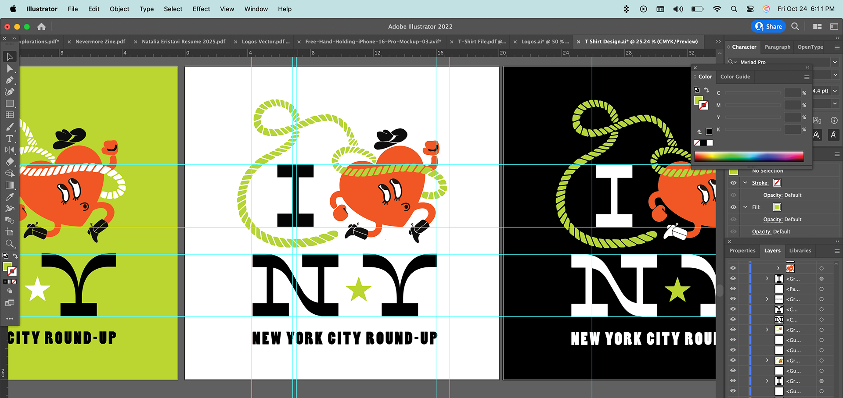Open the Arrange Documents icon
The width and height of the screenshot is (843, 398).
(817, 26)
